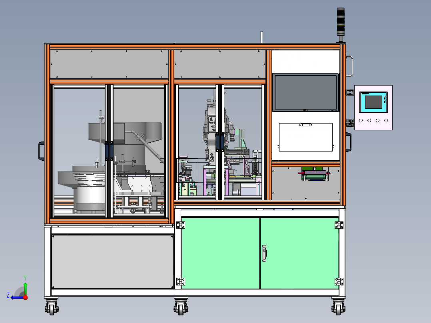Select the gray handle at upper right frame
Viewport: 431px width, 323px height.
coord(349,66)
